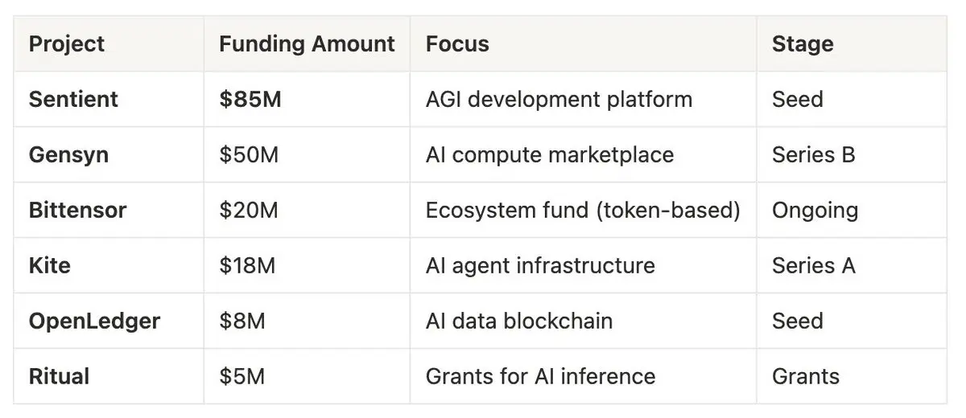Click the $20M funding amount
The width and height of the screenshot is (966, 418).
click(248, 210)
